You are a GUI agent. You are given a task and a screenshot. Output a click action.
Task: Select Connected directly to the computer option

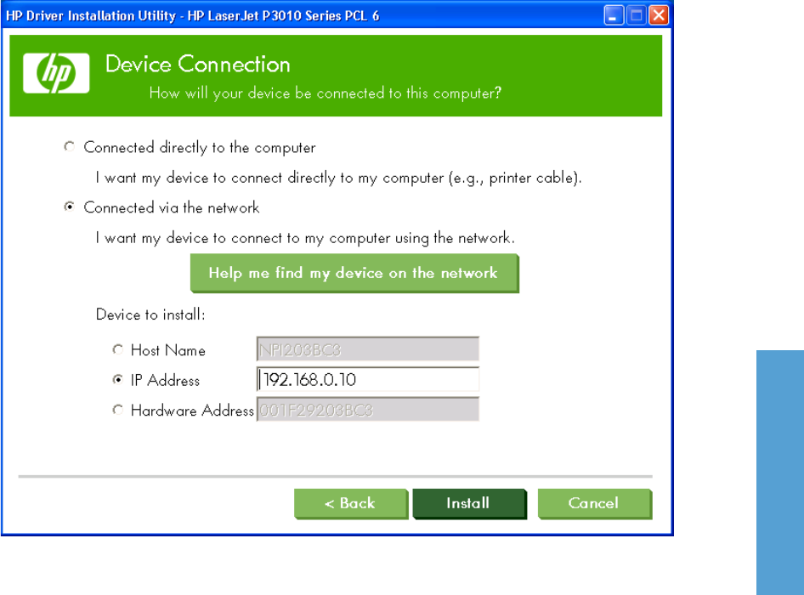point(69,147)
